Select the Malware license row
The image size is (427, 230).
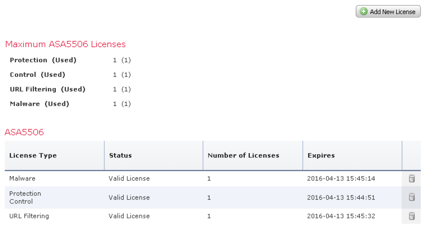23,179
